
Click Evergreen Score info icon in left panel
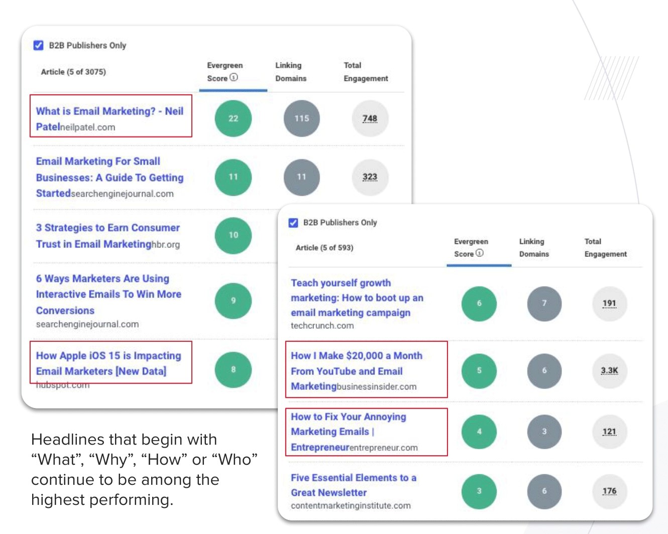click(234, 77)
